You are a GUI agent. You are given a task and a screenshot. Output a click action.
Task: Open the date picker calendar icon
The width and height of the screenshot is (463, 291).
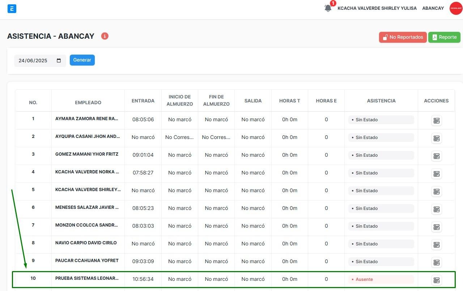pos(59,60)
